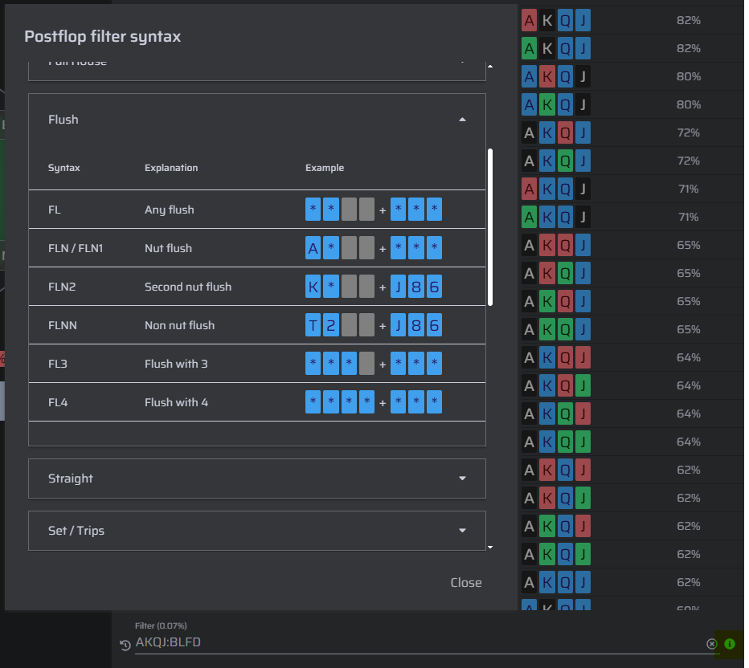Expand the Straight section

pos(257,479)
